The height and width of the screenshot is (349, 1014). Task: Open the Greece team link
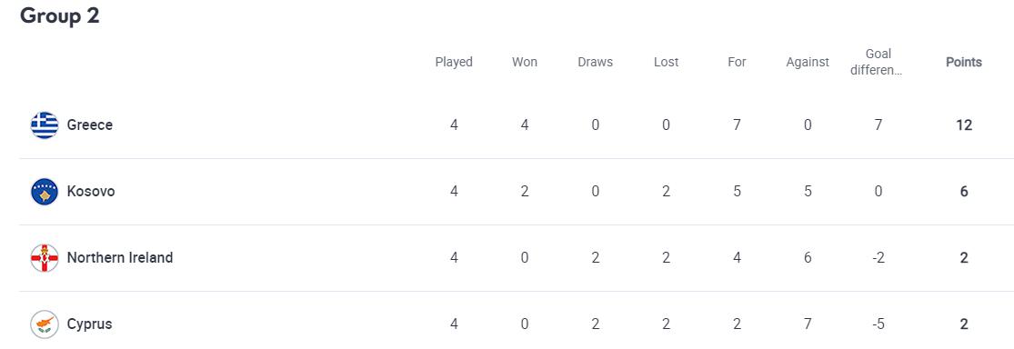click(x=90, y=125)
